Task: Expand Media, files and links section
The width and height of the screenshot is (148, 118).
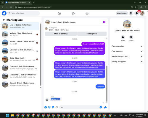Action: point(127,56)
